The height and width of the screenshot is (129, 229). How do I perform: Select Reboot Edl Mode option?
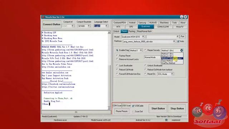[x=117, y=70]
